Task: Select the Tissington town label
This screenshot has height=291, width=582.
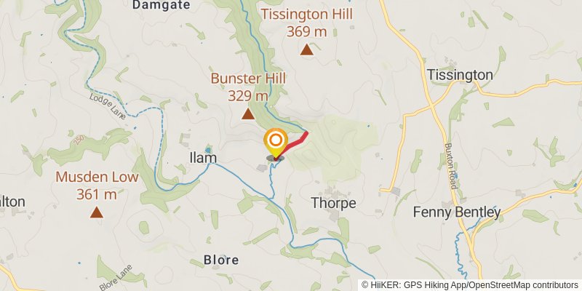Action: (x=460, y=75)
